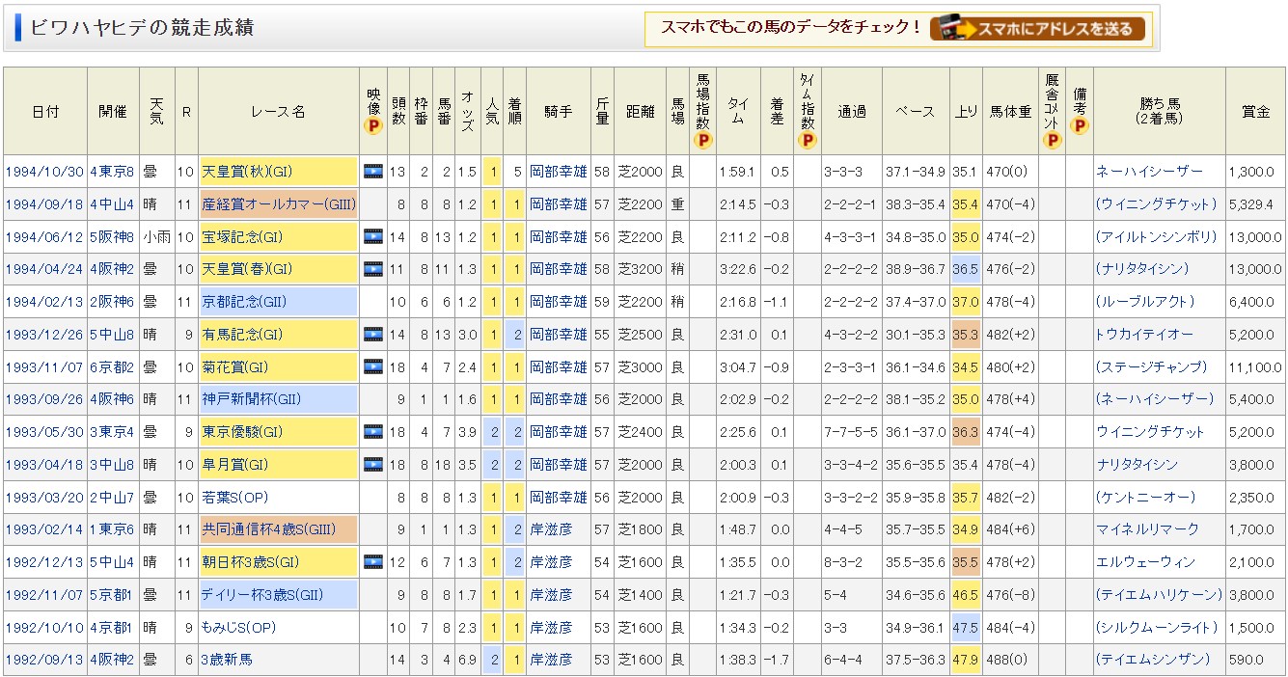Open 若葉S(OP) race link
The width and height of the screenshot is (1288, 677).
click(235, 498)
